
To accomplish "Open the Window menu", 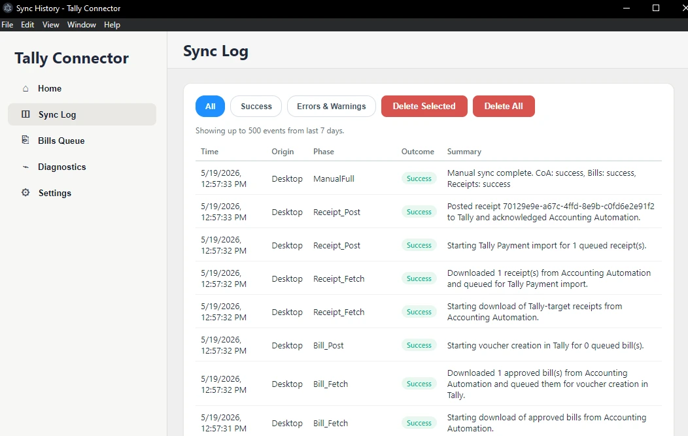I will (x=82, y=25).
